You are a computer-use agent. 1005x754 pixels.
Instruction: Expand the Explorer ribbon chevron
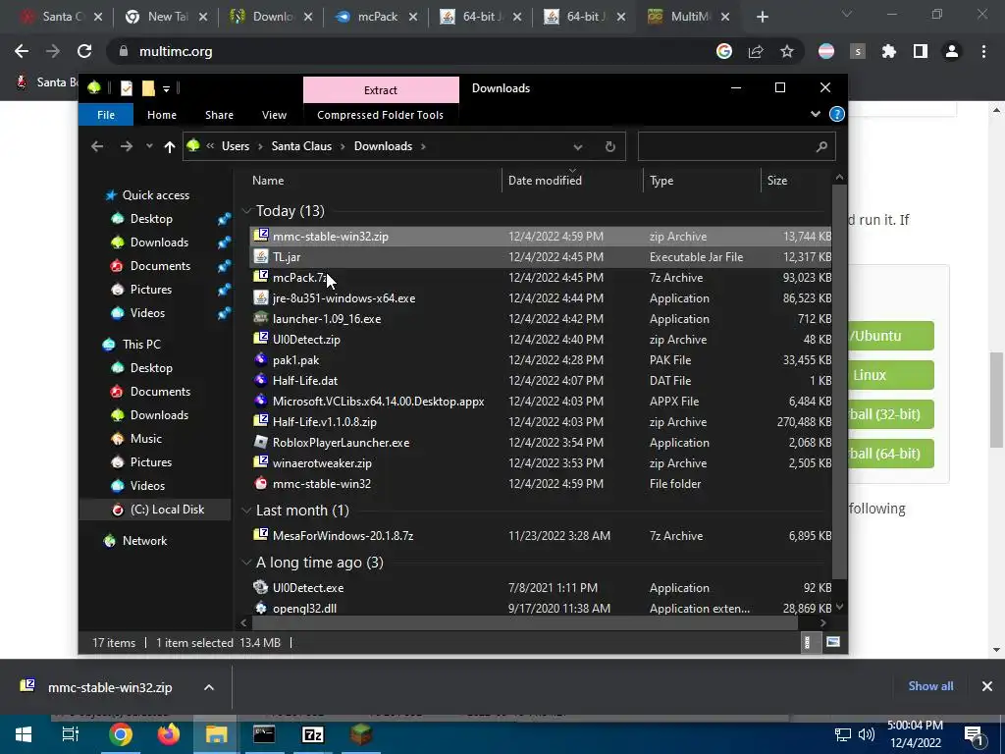816,114
